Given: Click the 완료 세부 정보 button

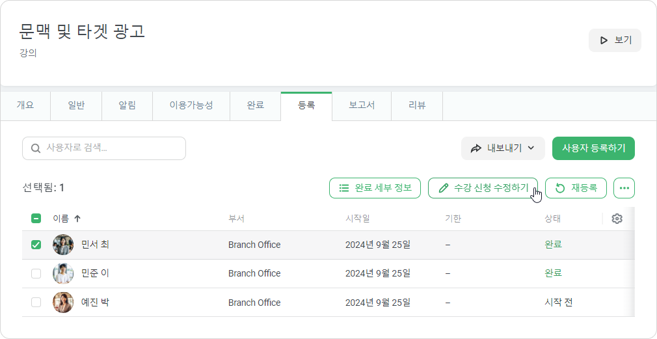Looking at the screenshot, I should pos(375,188).
